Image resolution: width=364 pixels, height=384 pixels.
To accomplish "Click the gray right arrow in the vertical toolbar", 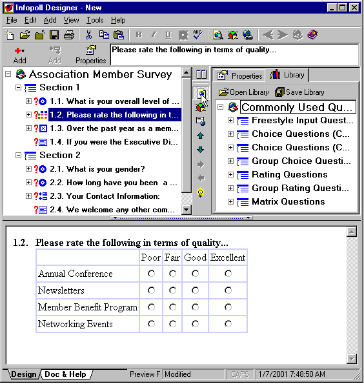I will [x=201, y=165].
